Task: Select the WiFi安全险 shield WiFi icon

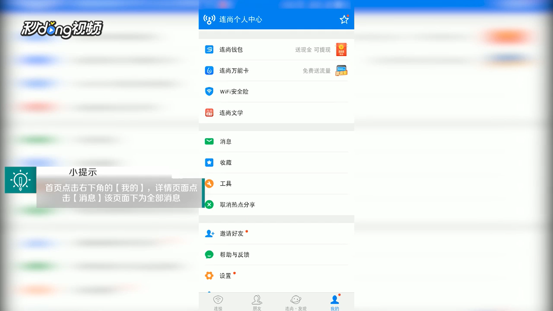Action: (209, 92)
